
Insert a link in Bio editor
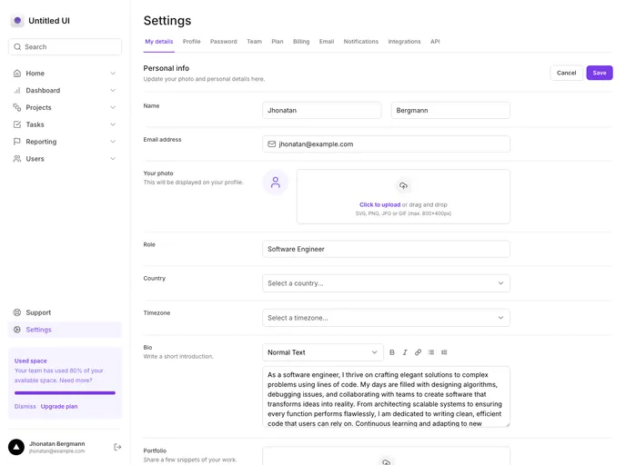[418, 352]
